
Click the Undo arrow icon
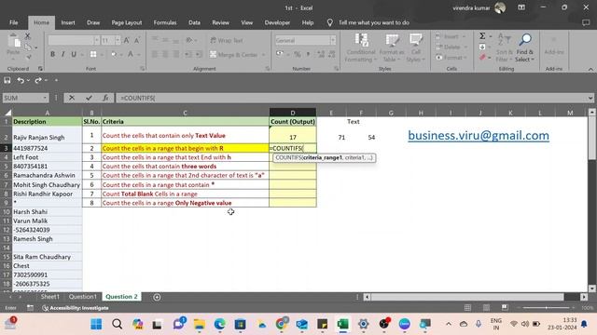21,80
